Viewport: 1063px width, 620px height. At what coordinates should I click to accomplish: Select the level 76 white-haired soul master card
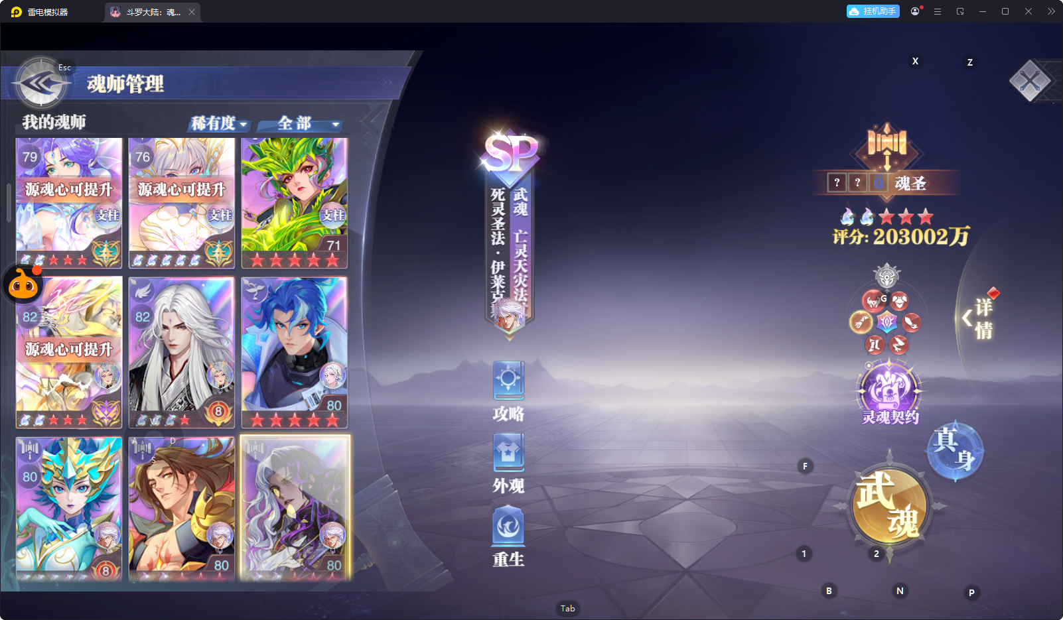point(182,203)
